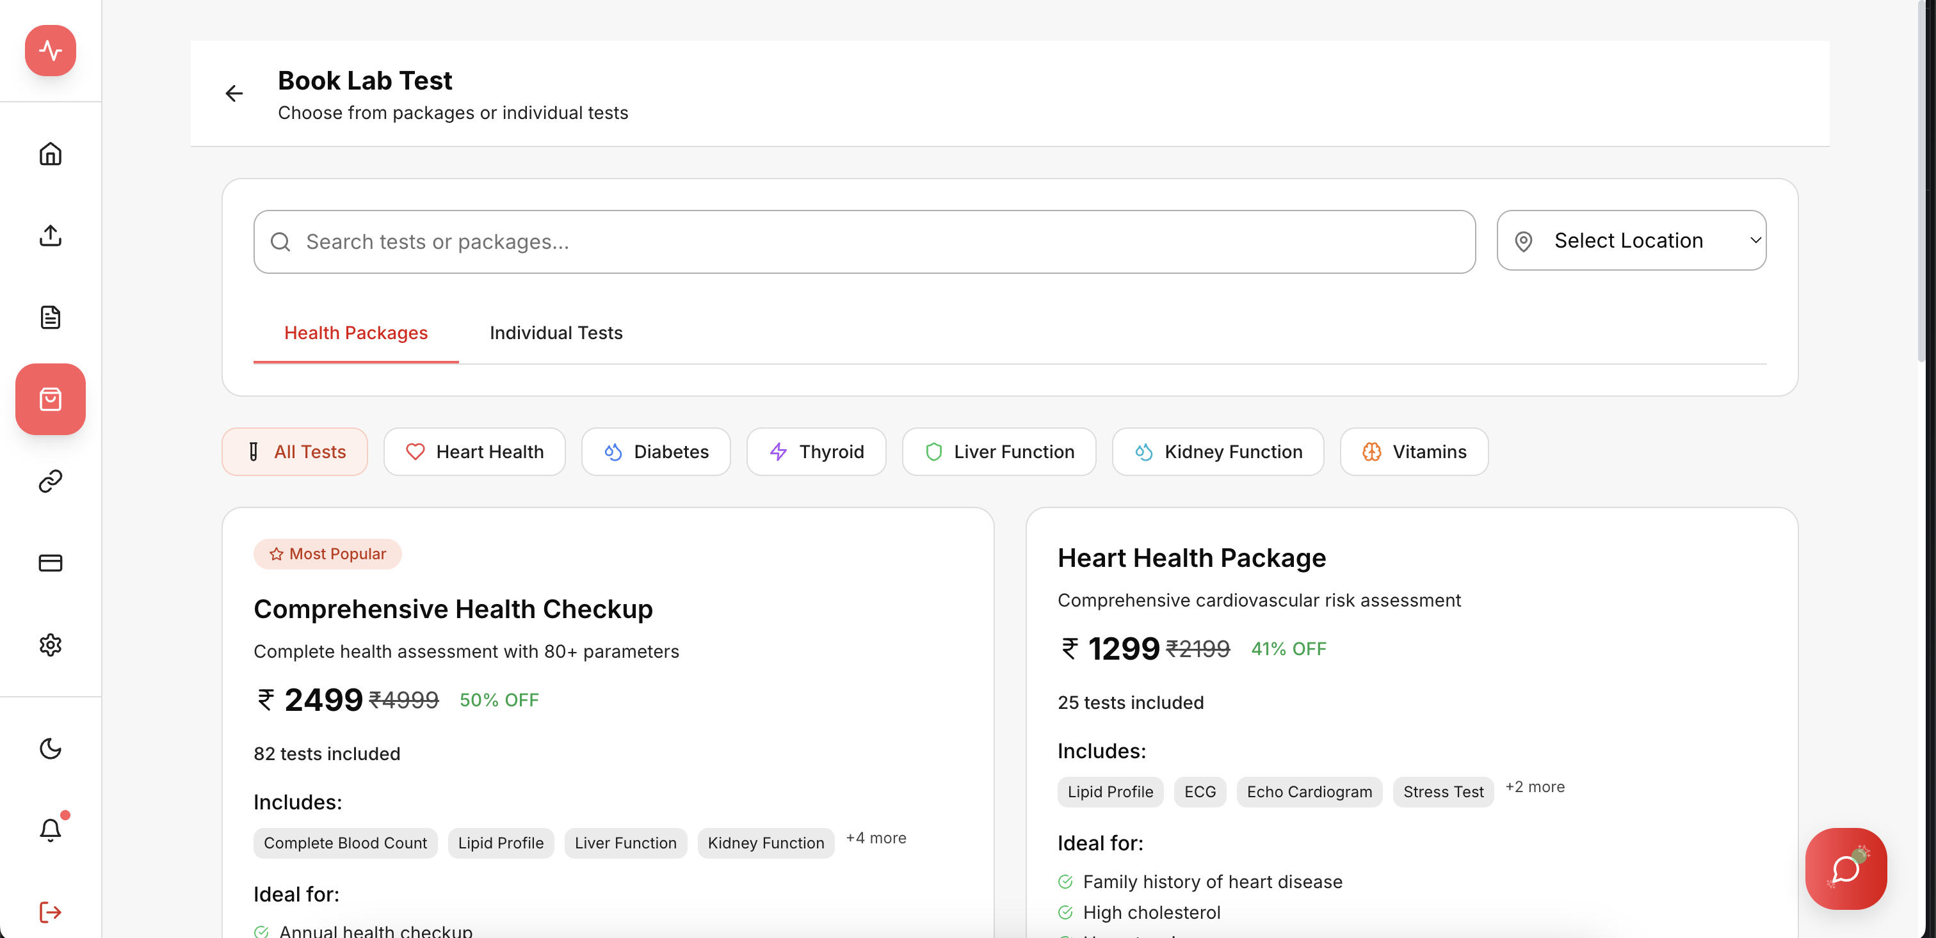Focus the search tests or packages field

(x=864, y=242)
